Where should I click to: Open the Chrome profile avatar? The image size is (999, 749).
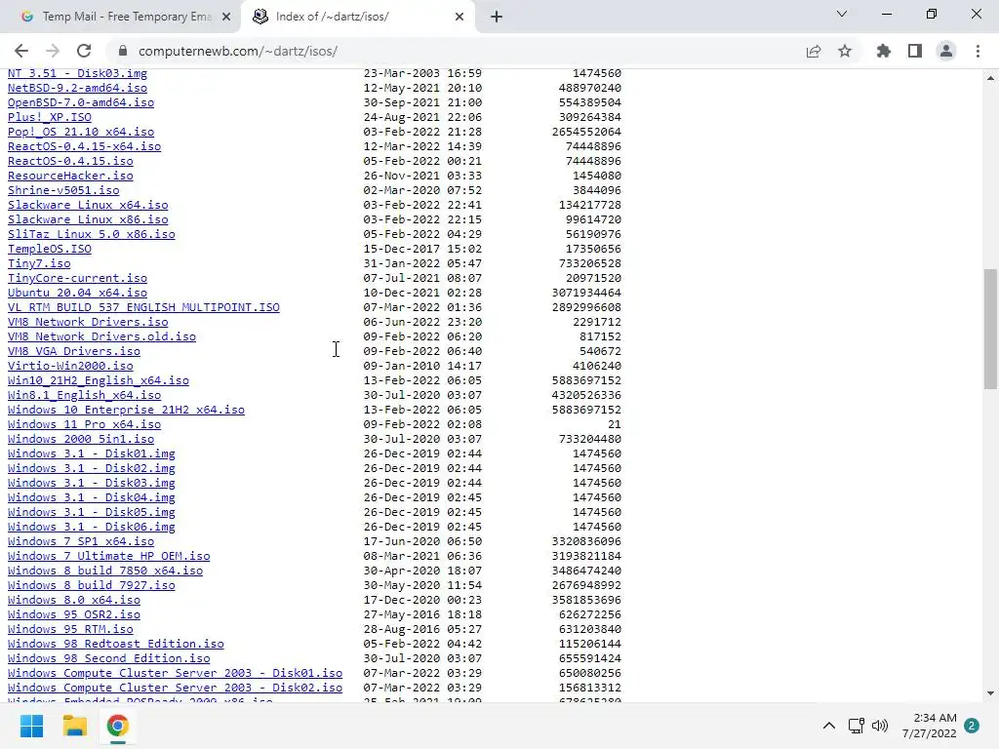946,51
